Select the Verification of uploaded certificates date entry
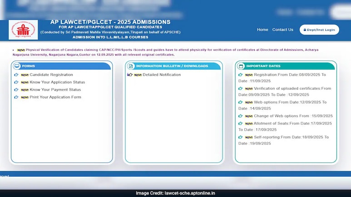Viewport: 351px width, 197px height. pos(285,91)
